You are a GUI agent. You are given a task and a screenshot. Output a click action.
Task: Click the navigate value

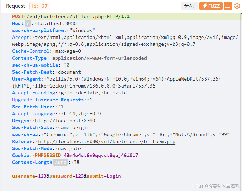pos(69,148)
